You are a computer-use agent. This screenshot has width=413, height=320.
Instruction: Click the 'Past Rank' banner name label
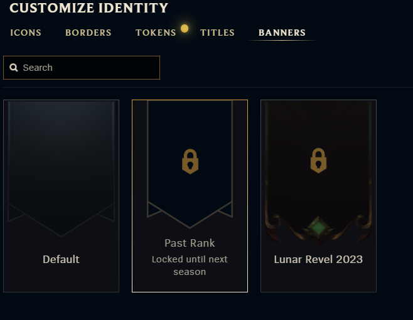point(190,243)
